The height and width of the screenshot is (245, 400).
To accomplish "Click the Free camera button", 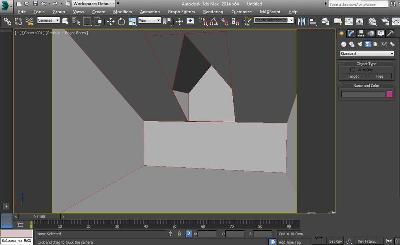I will (379, 76).
